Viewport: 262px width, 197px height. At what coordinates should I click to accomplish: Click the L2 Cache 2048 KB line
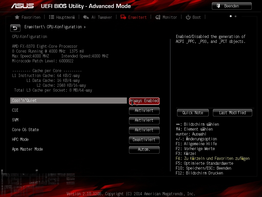pos(61,85)
